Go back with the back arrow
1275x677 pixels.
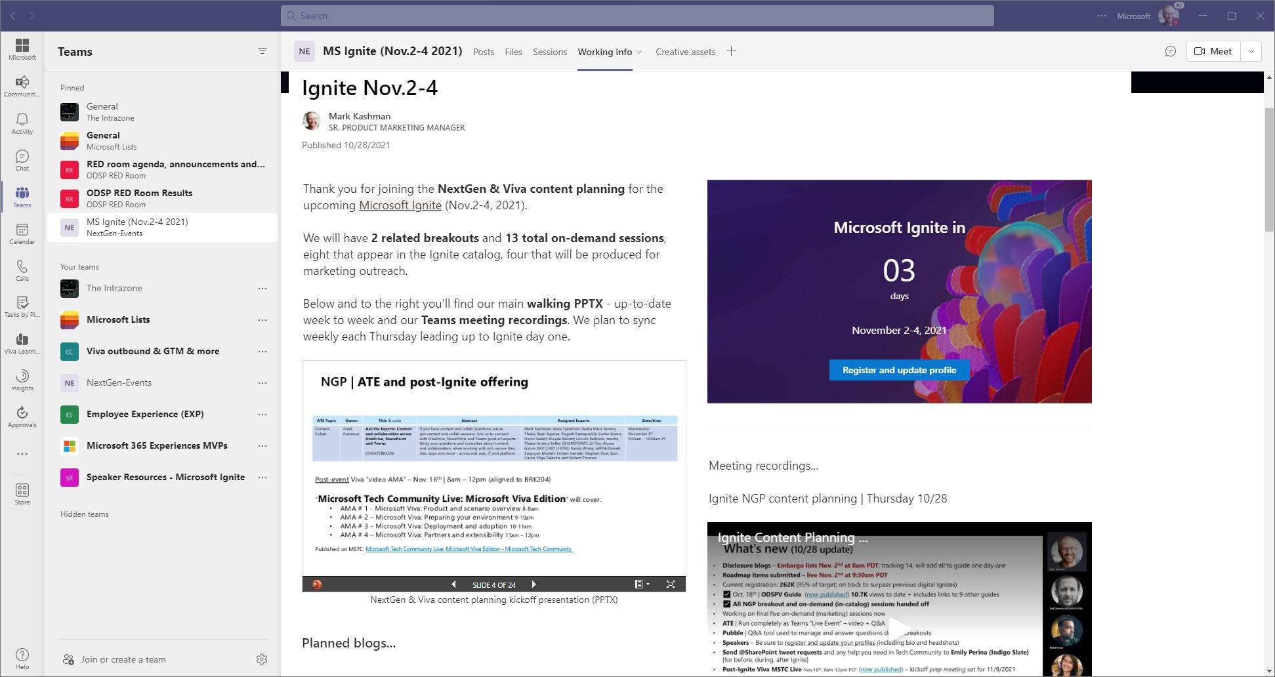tap(13, 16)
